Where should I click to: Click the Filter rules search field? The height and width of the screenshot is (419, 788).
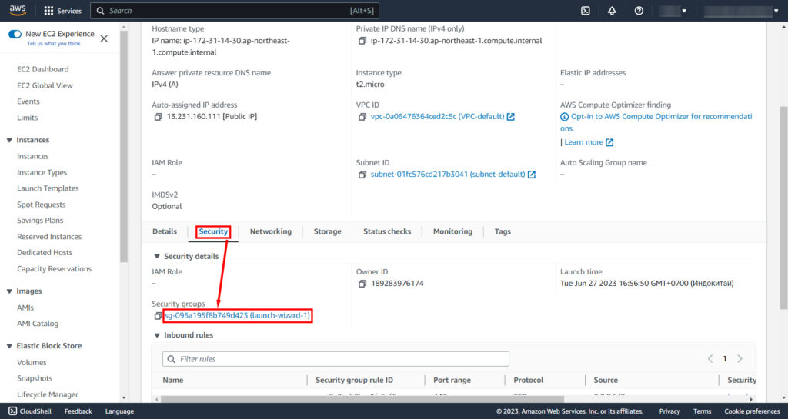point(336,359)
